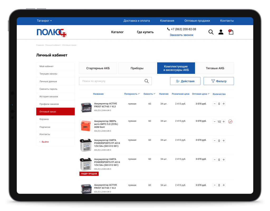270x211 pixels.
Task: Open the Таганрог city dropdown
Action: click(x=44, y=20)
